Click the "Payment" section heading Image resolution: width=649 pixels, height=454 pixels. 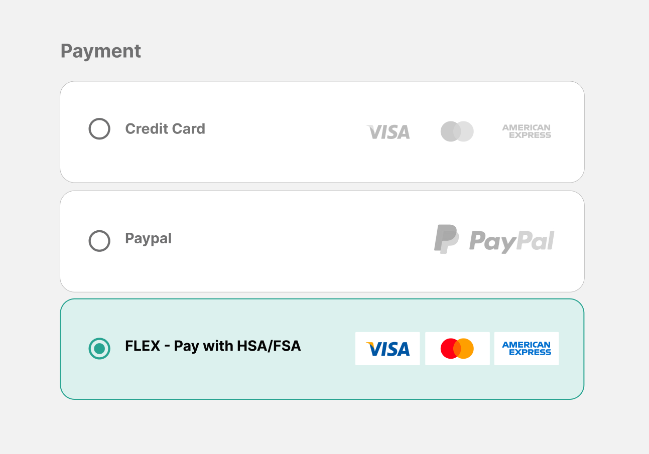click(101, 51)
